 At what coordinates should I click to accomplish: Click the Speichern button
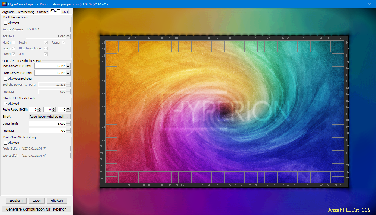(16, 201)
